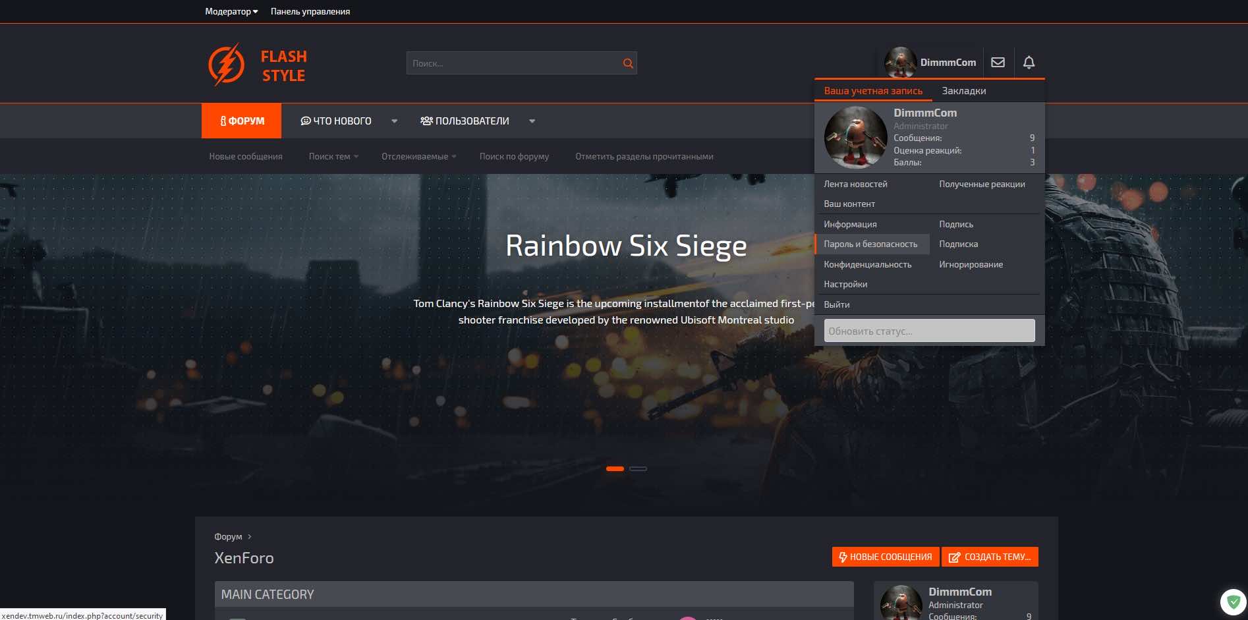Click the XenForo page title

pyautogui.click(x=244, y=558)
